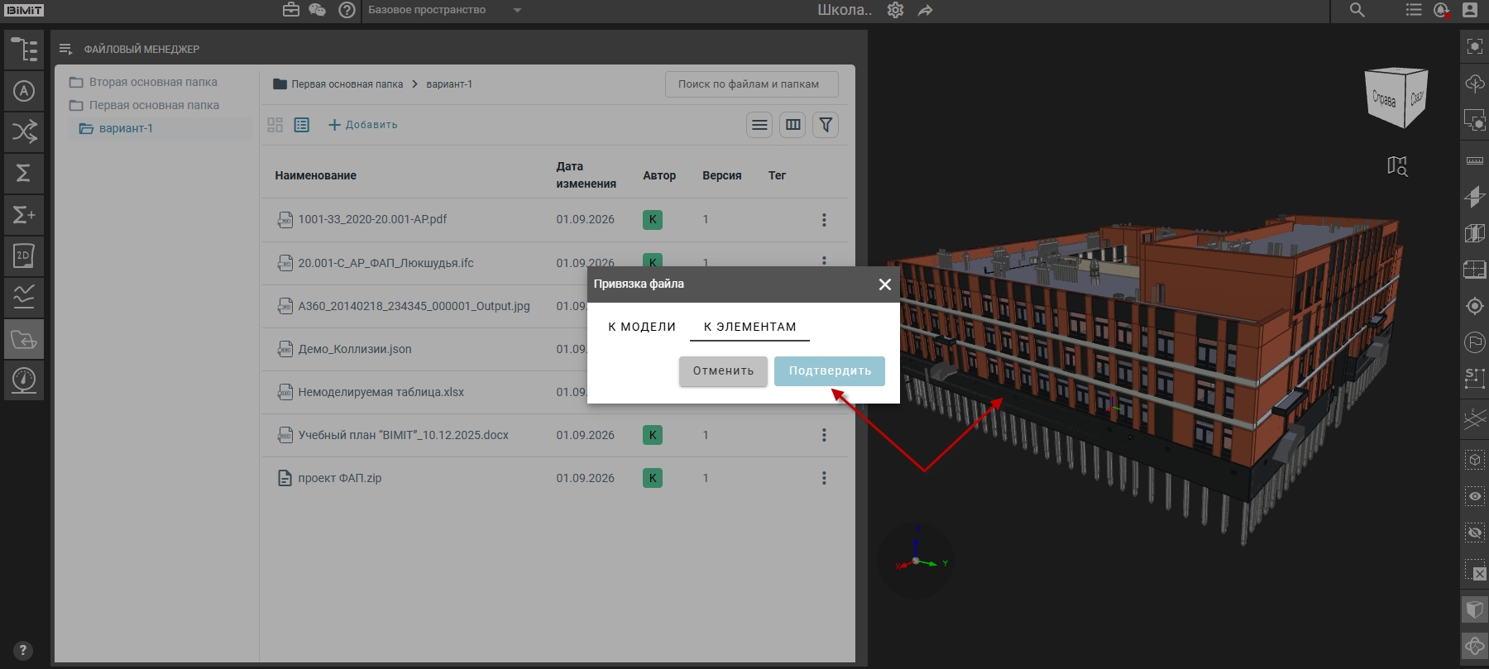Click the share arrow icon
1489x669 pixels.
click(925, 10)
